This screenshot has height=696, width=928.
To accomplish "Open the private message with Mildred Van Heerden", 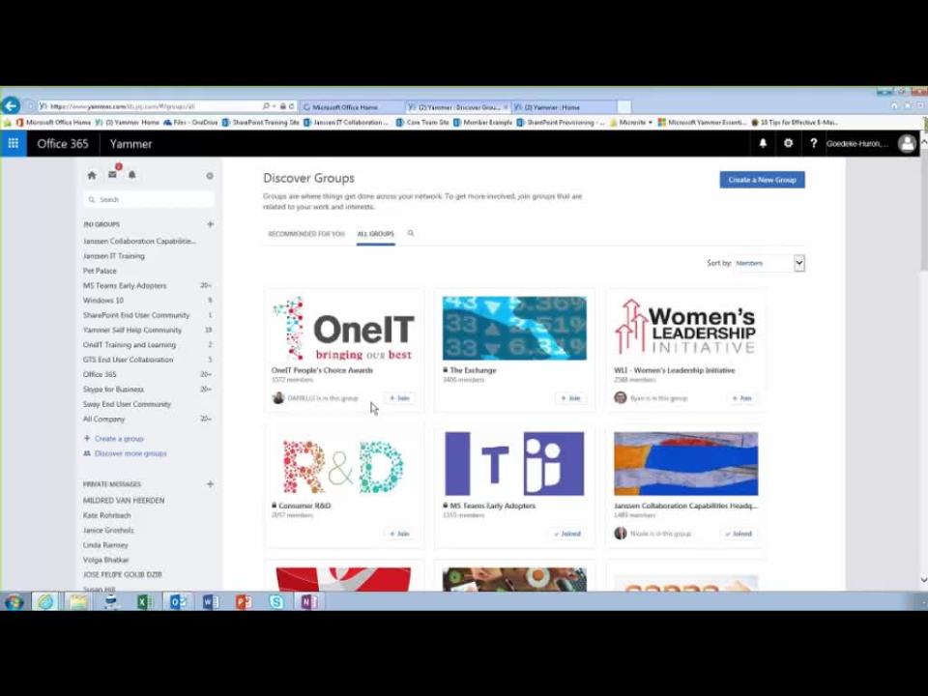I will (x=124, y=500).
